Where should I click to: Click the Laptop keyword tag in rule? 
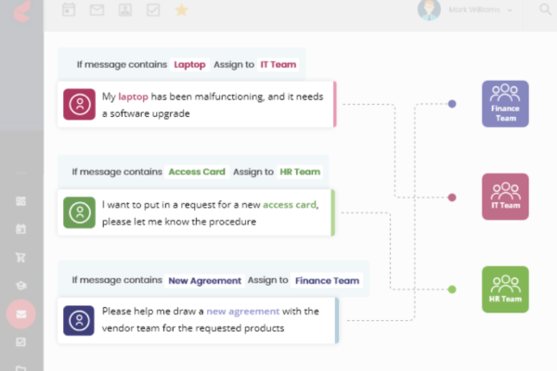coord(189,65)
